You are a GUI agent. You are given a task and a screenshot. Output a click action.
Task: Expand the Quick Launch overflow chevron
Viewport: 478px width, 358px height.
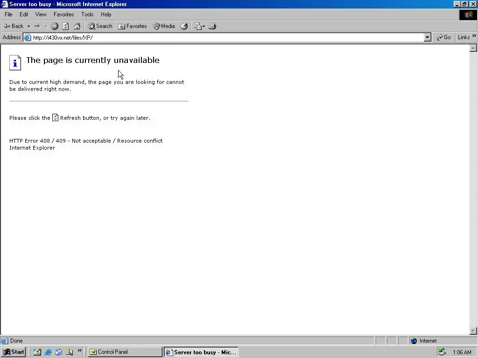tap(79, 351)
